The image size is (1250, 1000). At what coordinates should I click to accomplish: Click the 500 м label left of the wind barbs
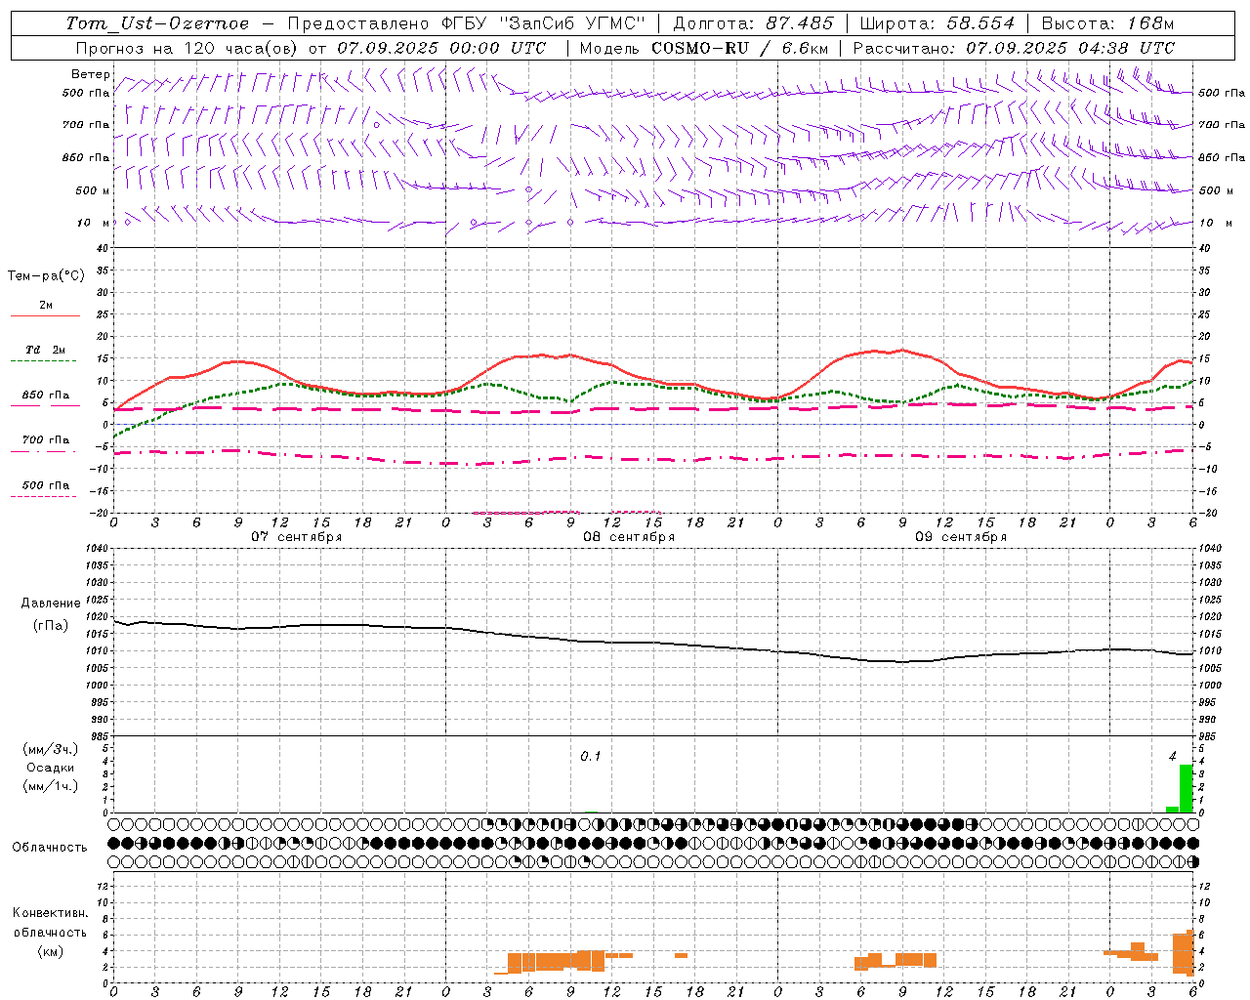tap(93, 190)
